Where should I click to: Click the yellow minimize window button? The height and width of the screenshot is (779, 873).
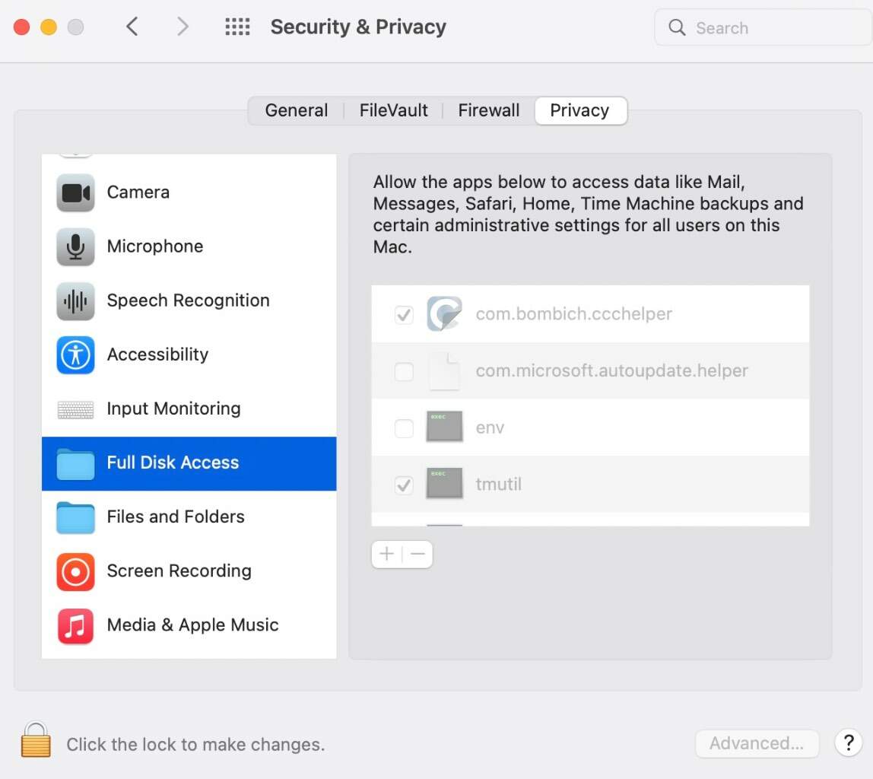49,27
